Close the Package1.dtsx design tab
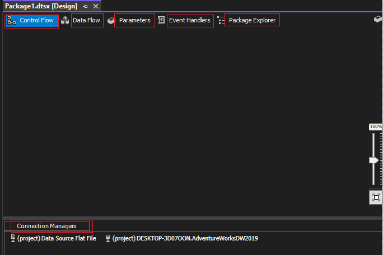The image size is (383, 255). coord(96,6)
